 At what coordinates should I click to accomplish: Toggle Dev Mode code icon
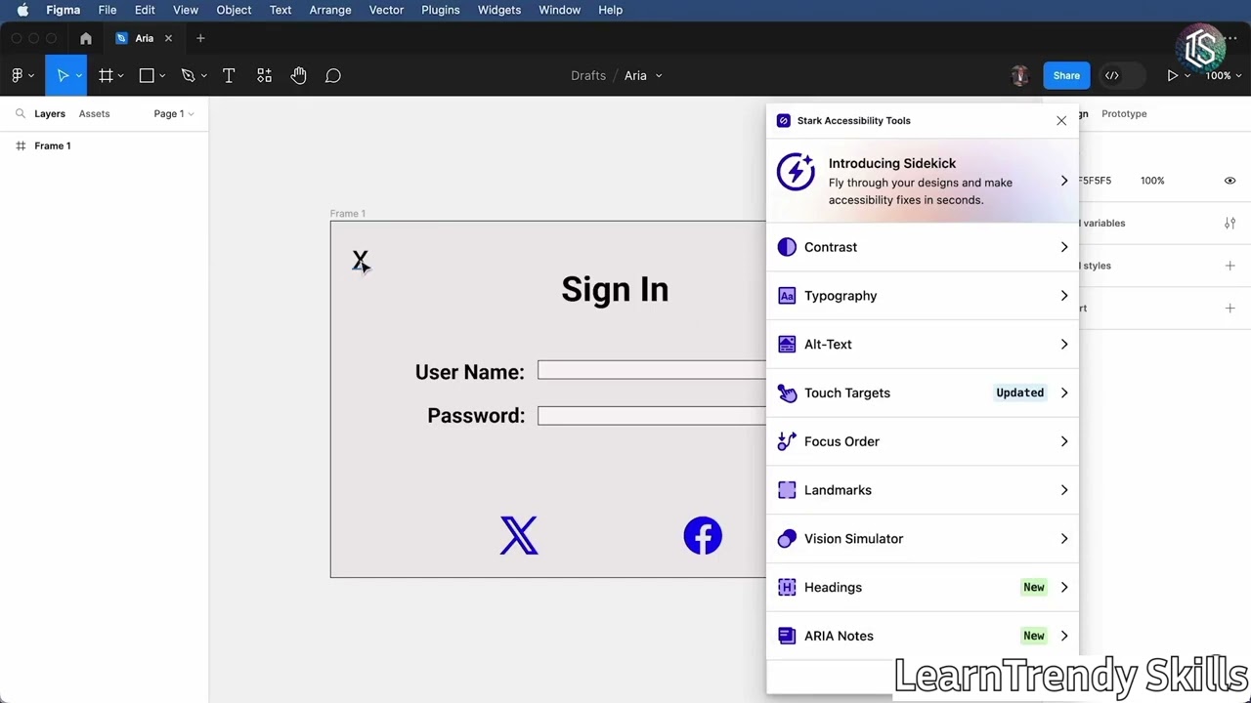coord(1112,75)
